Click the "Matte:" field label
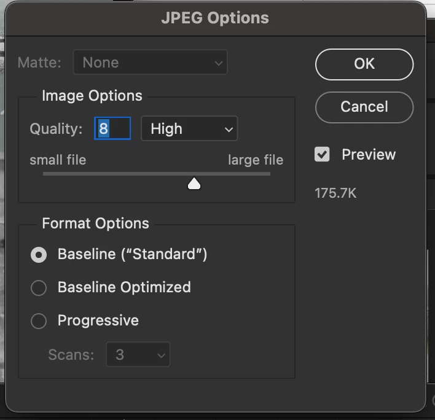The height and width of the screenshot is (420, 435). tap(40, 63)
